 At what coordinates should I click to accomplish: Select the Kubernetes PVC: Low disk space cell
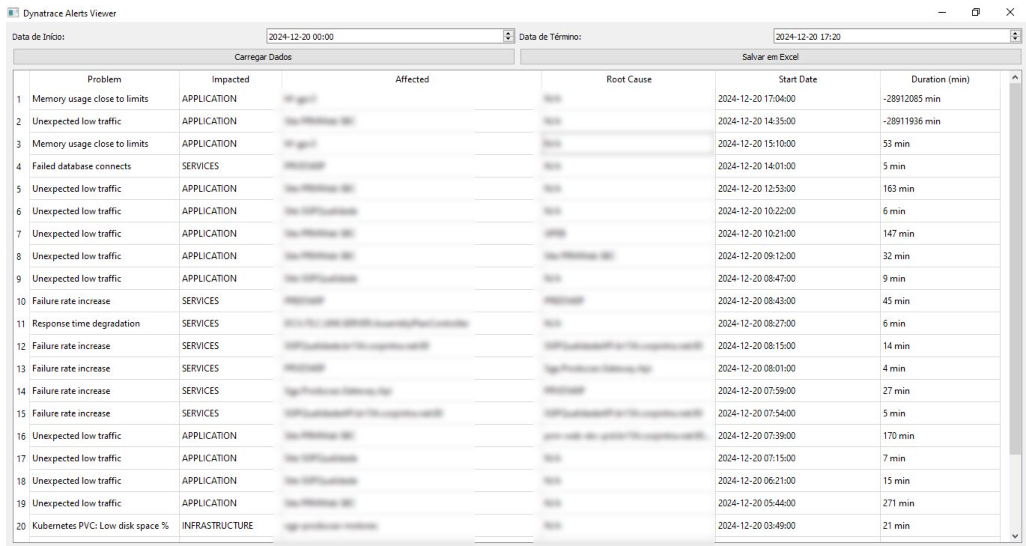point(100,526)
